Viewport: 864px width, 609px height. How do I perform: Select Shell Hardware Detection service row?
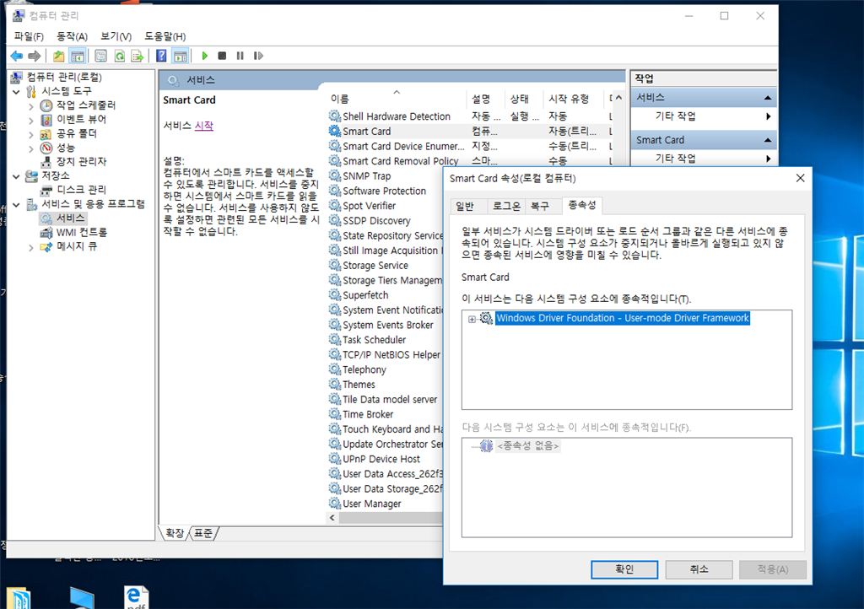click(397, 116)
